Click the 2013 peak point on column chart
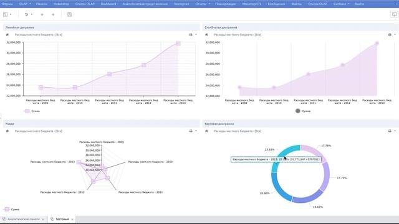Image resolution: width=399 pixels, height=224 pixels. click(377, 44)
